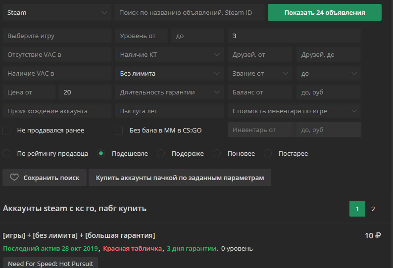Click the field containing value 3

point(294,36)
